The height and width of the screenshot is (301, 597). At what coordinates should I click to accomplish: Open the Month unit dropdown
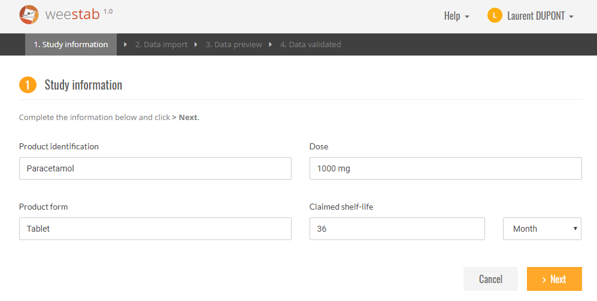tap(542, 229)
